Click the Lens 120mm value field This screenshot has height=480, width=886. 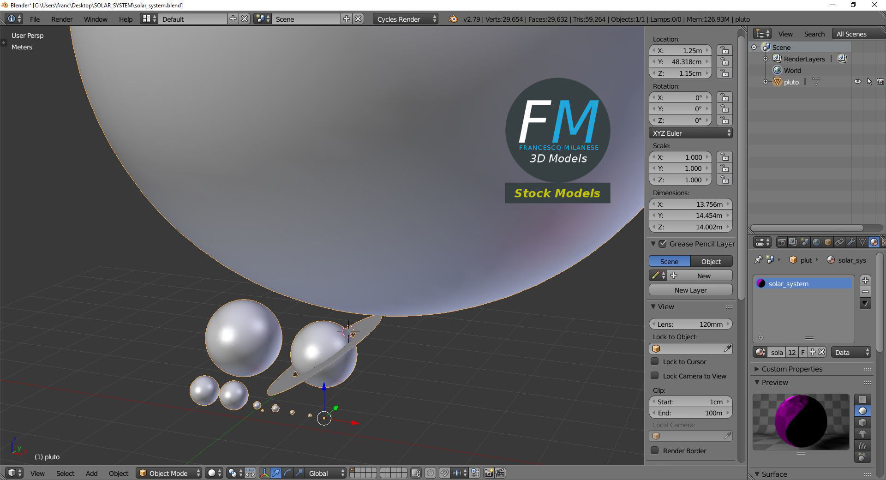coord(690,324)
